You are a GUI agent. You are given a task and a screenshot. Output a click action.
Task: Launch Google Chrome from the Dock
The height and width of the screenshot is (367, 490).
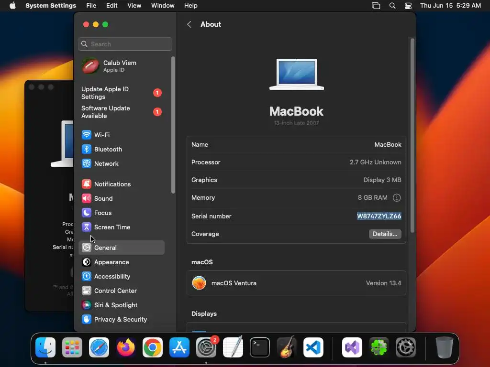(x=153, y=347)
